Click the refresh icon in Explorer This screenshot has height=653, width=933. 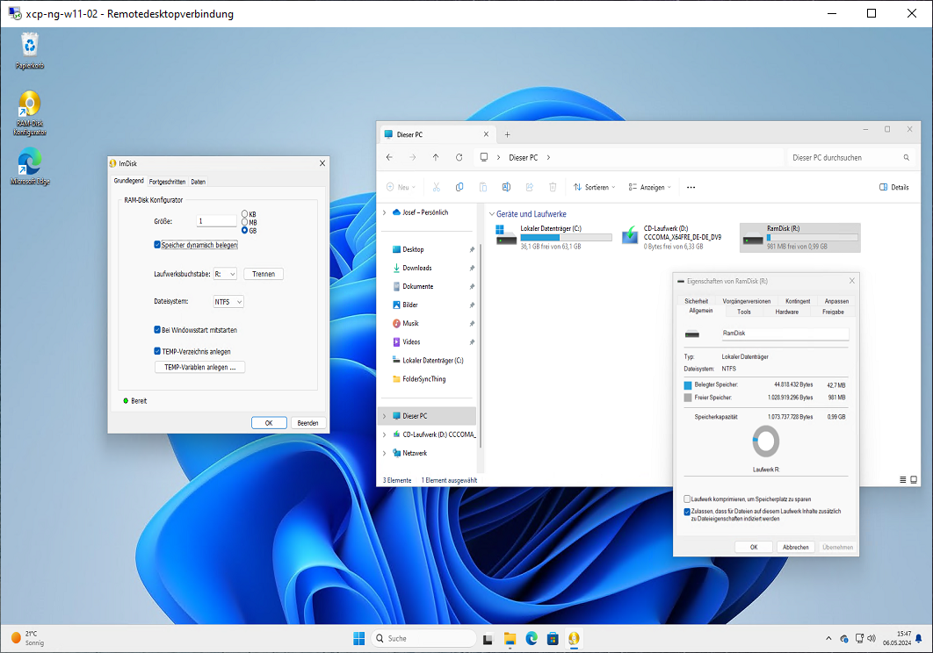(459, 158)
